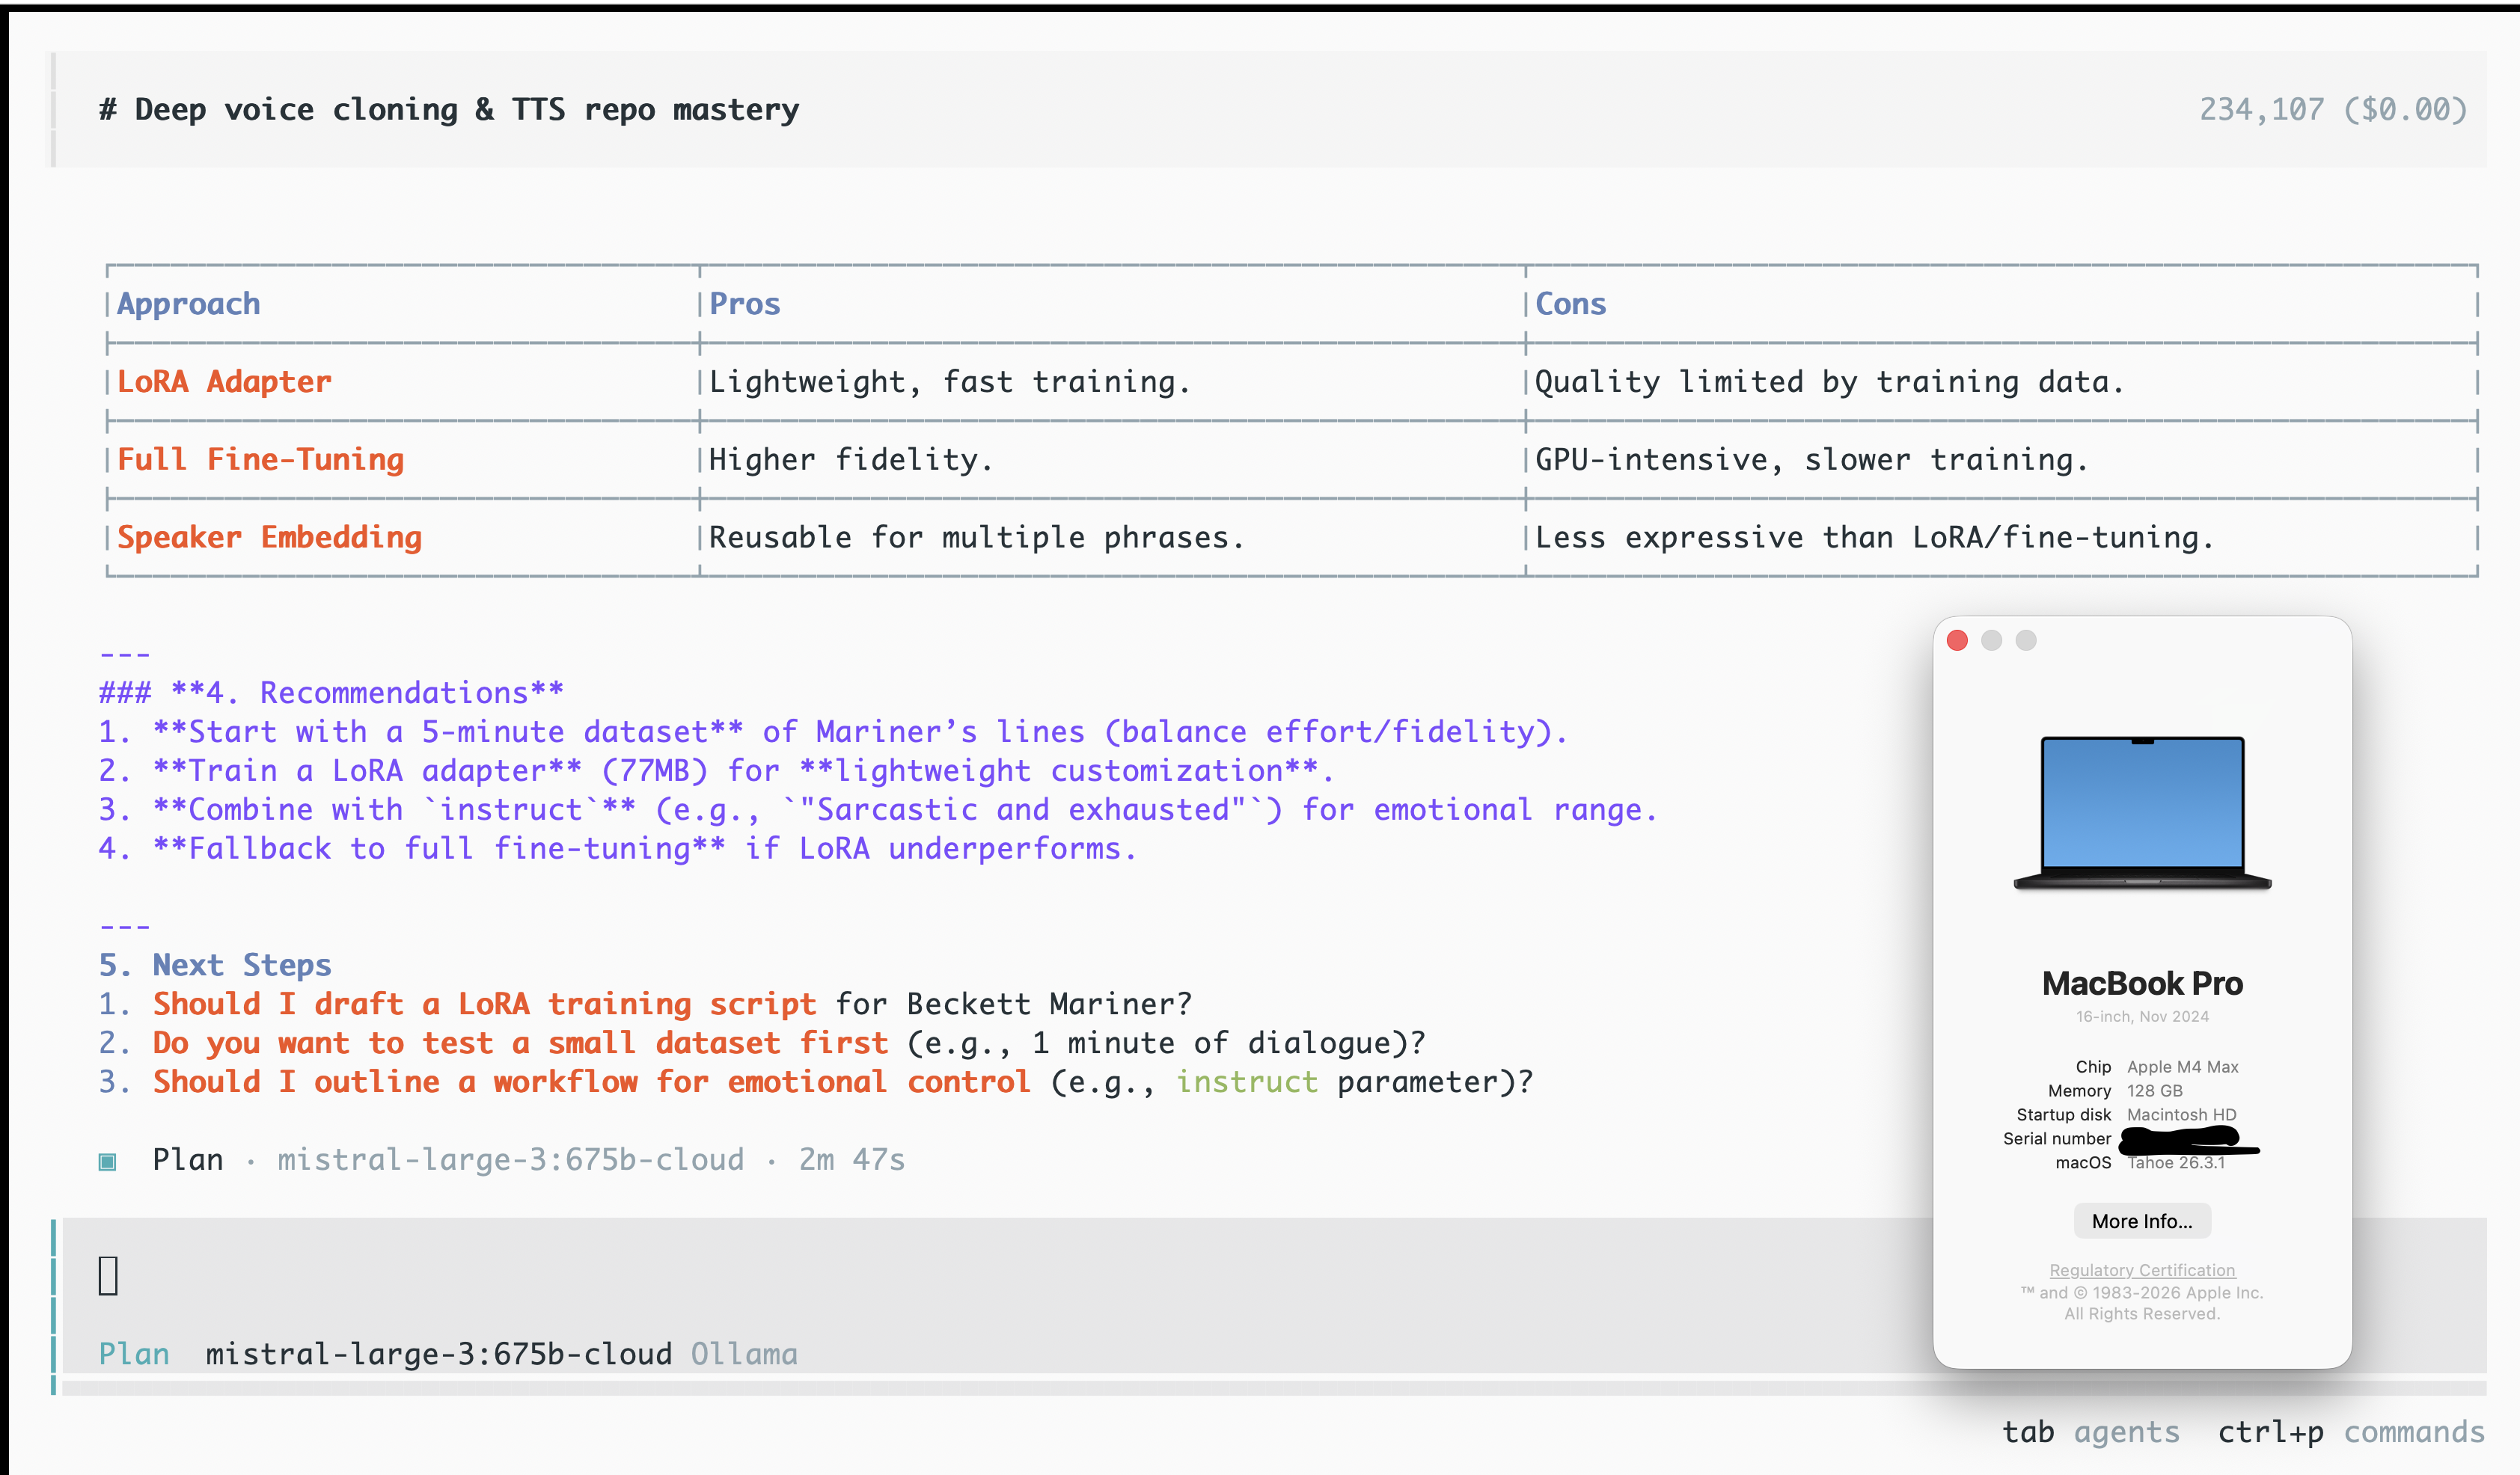Viewport: 2520px width, 1475px height.
Task: Click the gray zoom dot in About window
Action: coord(2025,640)
